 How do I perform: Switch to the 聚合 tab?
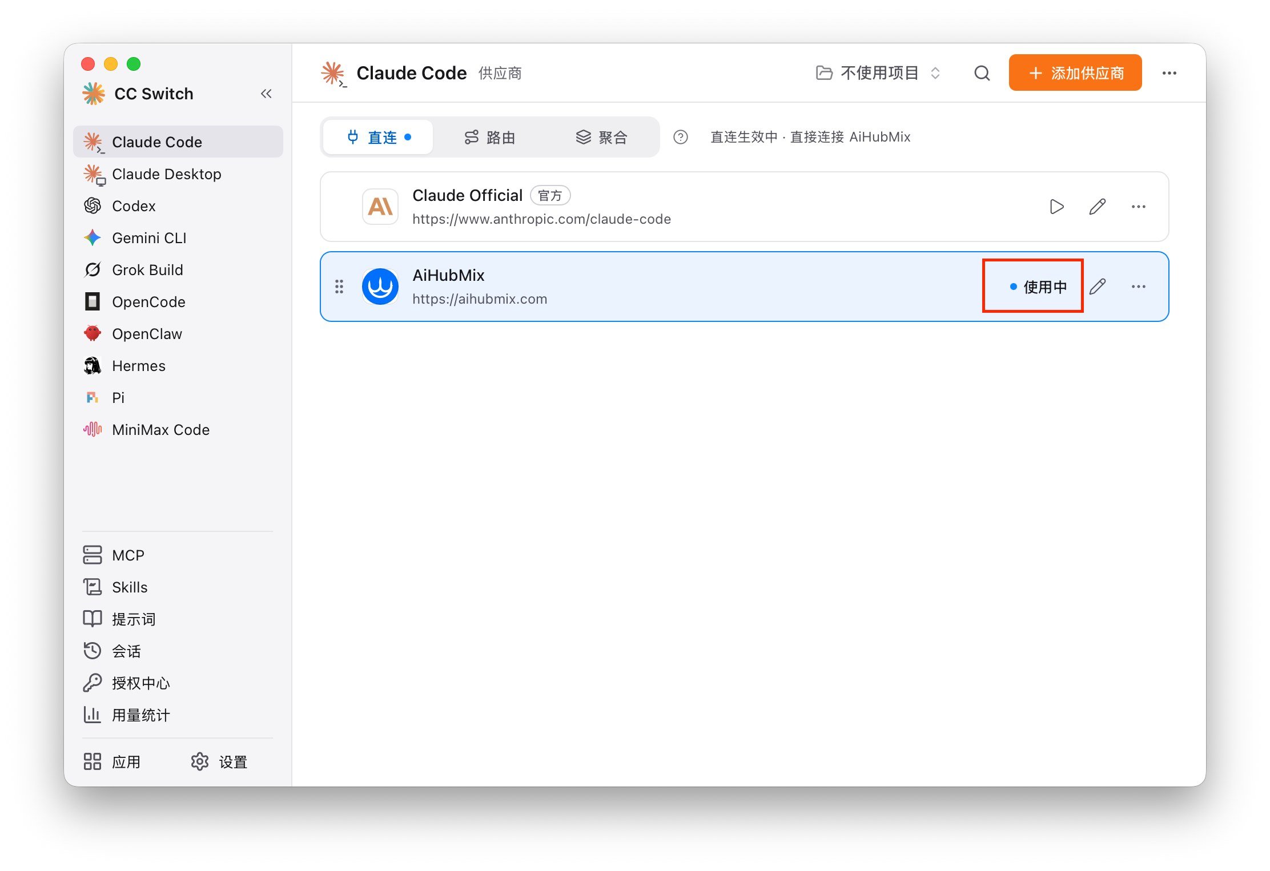point(601,137)
